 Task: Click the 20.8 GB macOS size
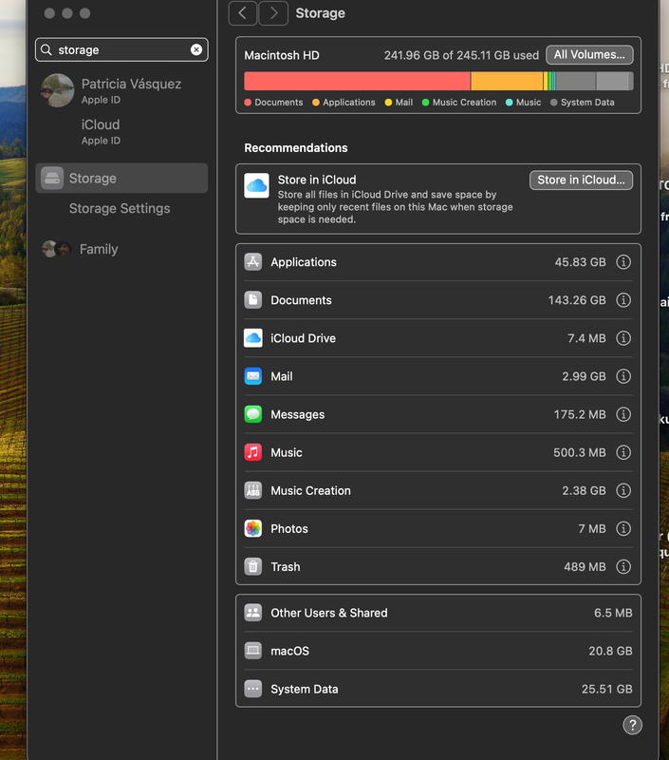(610, 651)
